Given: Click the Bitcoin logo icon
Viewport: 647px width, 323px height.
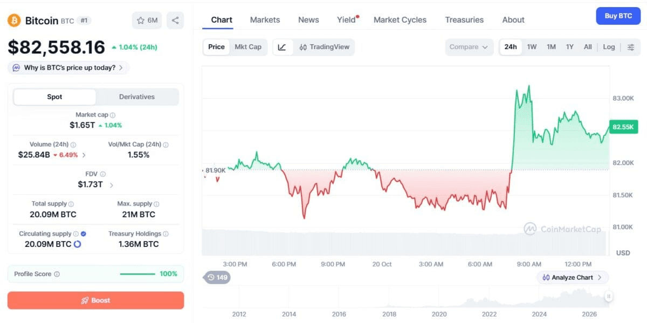Looking at the screenshot, I should pos(14,20).
